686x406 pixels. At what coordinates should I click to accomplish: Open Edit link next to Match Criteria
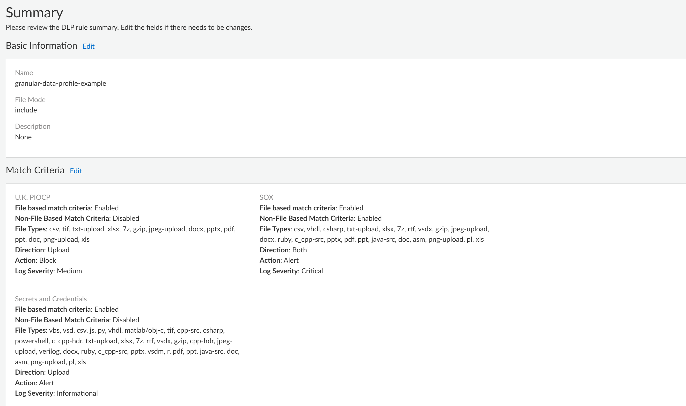pyautogui.click(x=76, y=171)
